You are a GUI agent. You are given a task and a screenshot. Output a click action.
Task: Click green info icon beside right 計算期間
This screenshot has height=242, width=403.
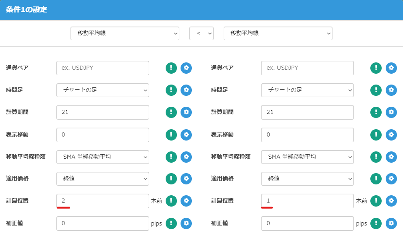pyautogui.click(x=376, y=112)
